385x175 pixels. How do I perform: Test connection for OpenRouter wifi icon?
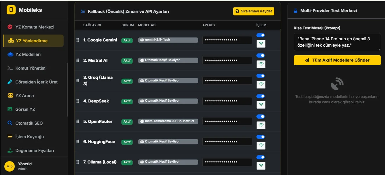tap(261, 125)
